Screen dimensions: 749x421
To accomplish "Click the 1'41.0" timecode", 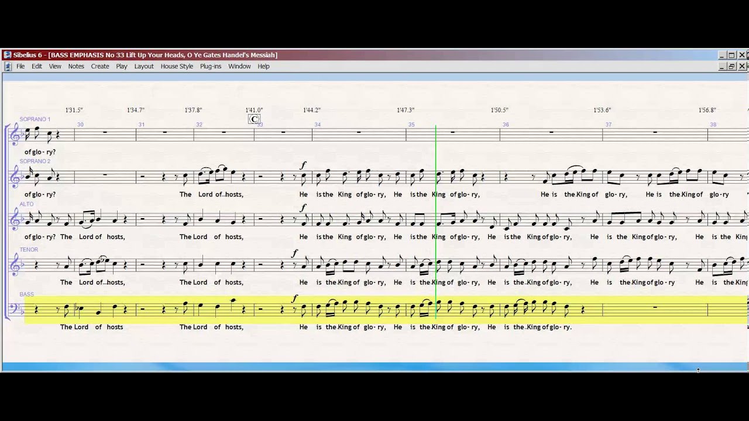I will (x=254, y=110).
